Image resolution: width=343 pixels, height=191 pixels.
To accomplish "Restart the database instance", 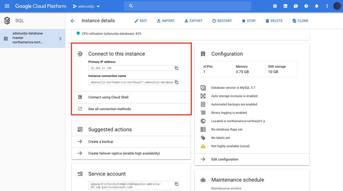I will point(222,21).
